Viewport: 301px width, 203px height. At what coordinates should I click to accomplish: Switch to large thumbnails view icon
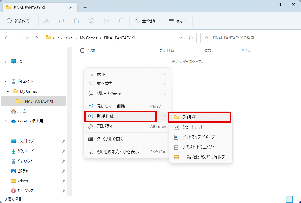coord(296,199)
